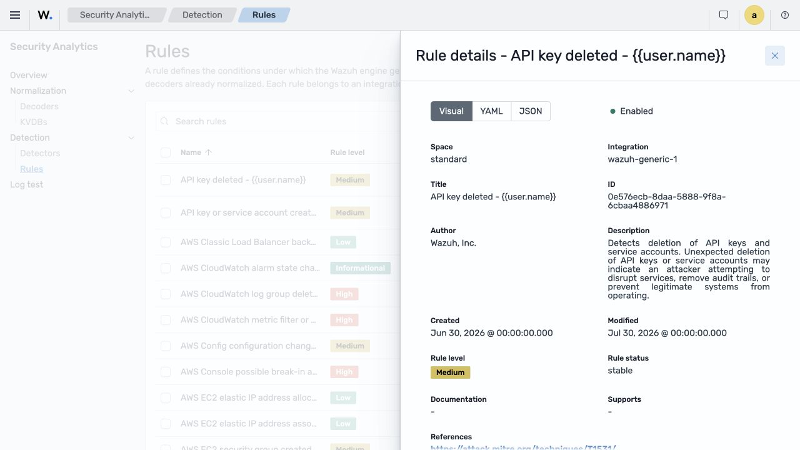The height and width of the screenshot is (450, 800).
Task: Check AWS CloudWatch metric filter row checkbox
Action: coord(166,320)
